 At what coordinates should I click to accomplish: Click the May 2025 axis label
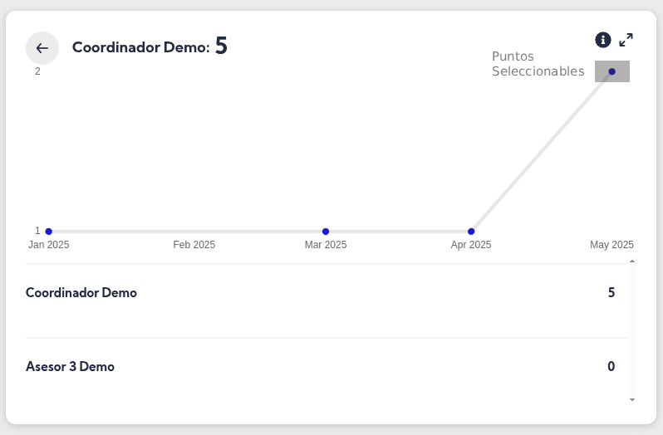(x=611, y=245)
